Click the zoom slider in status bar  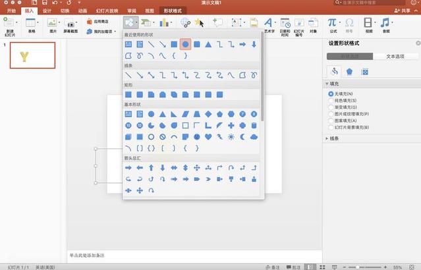(364, 267)
